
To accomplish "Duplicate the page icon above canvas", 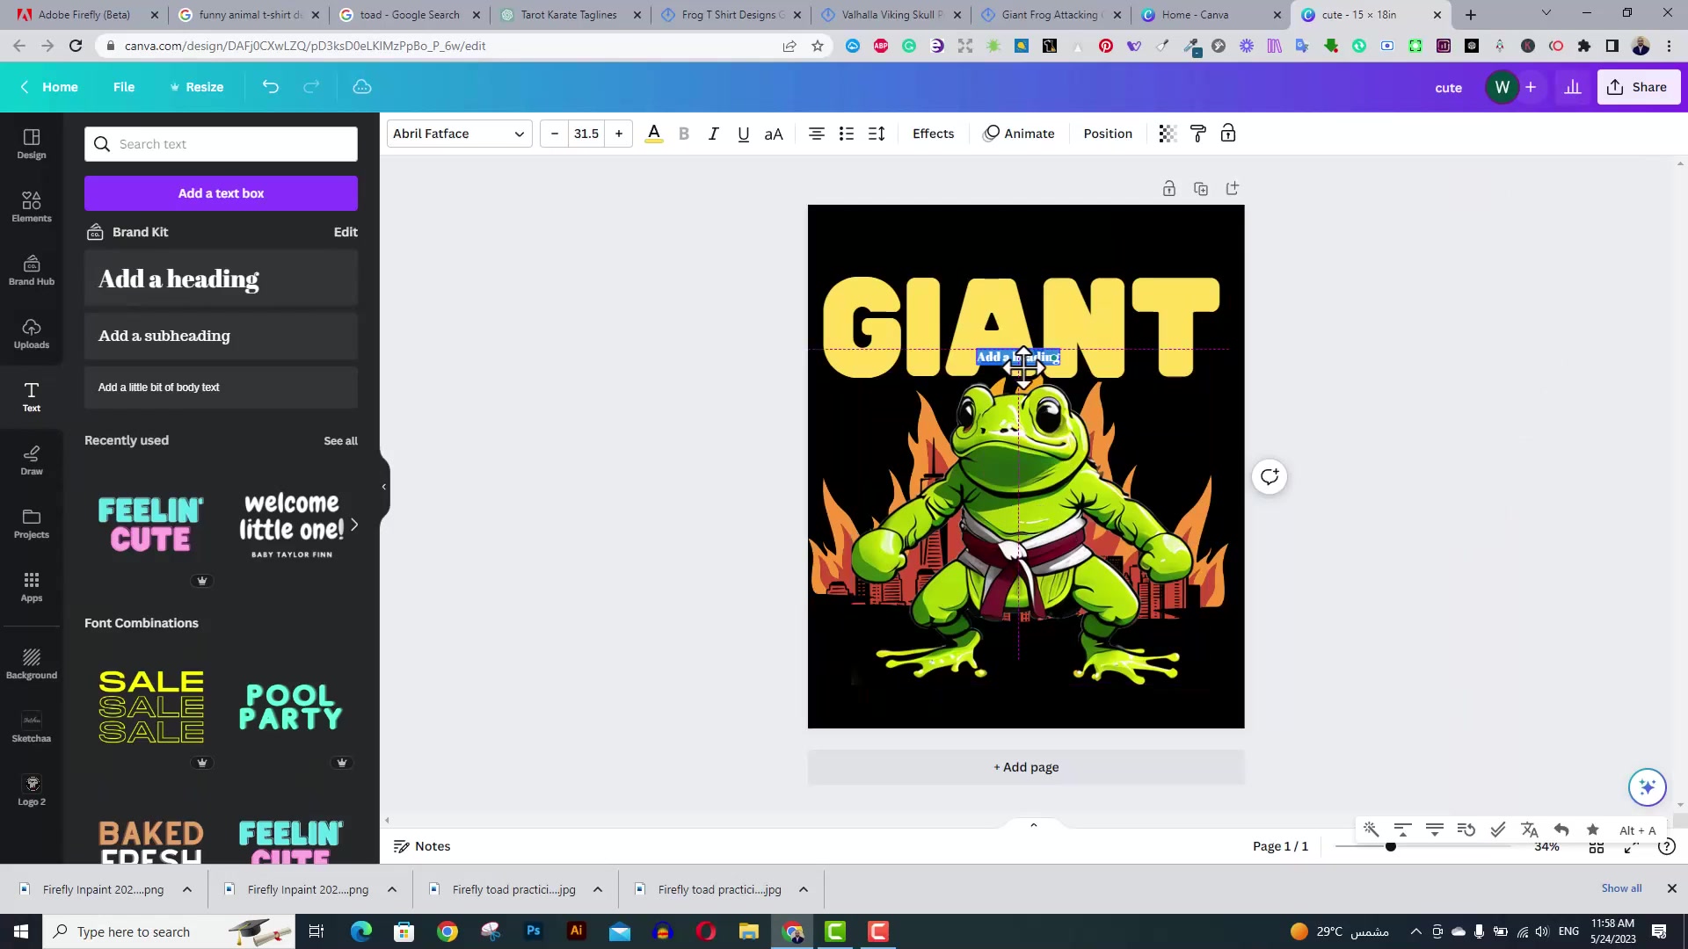I will 1201,188.
